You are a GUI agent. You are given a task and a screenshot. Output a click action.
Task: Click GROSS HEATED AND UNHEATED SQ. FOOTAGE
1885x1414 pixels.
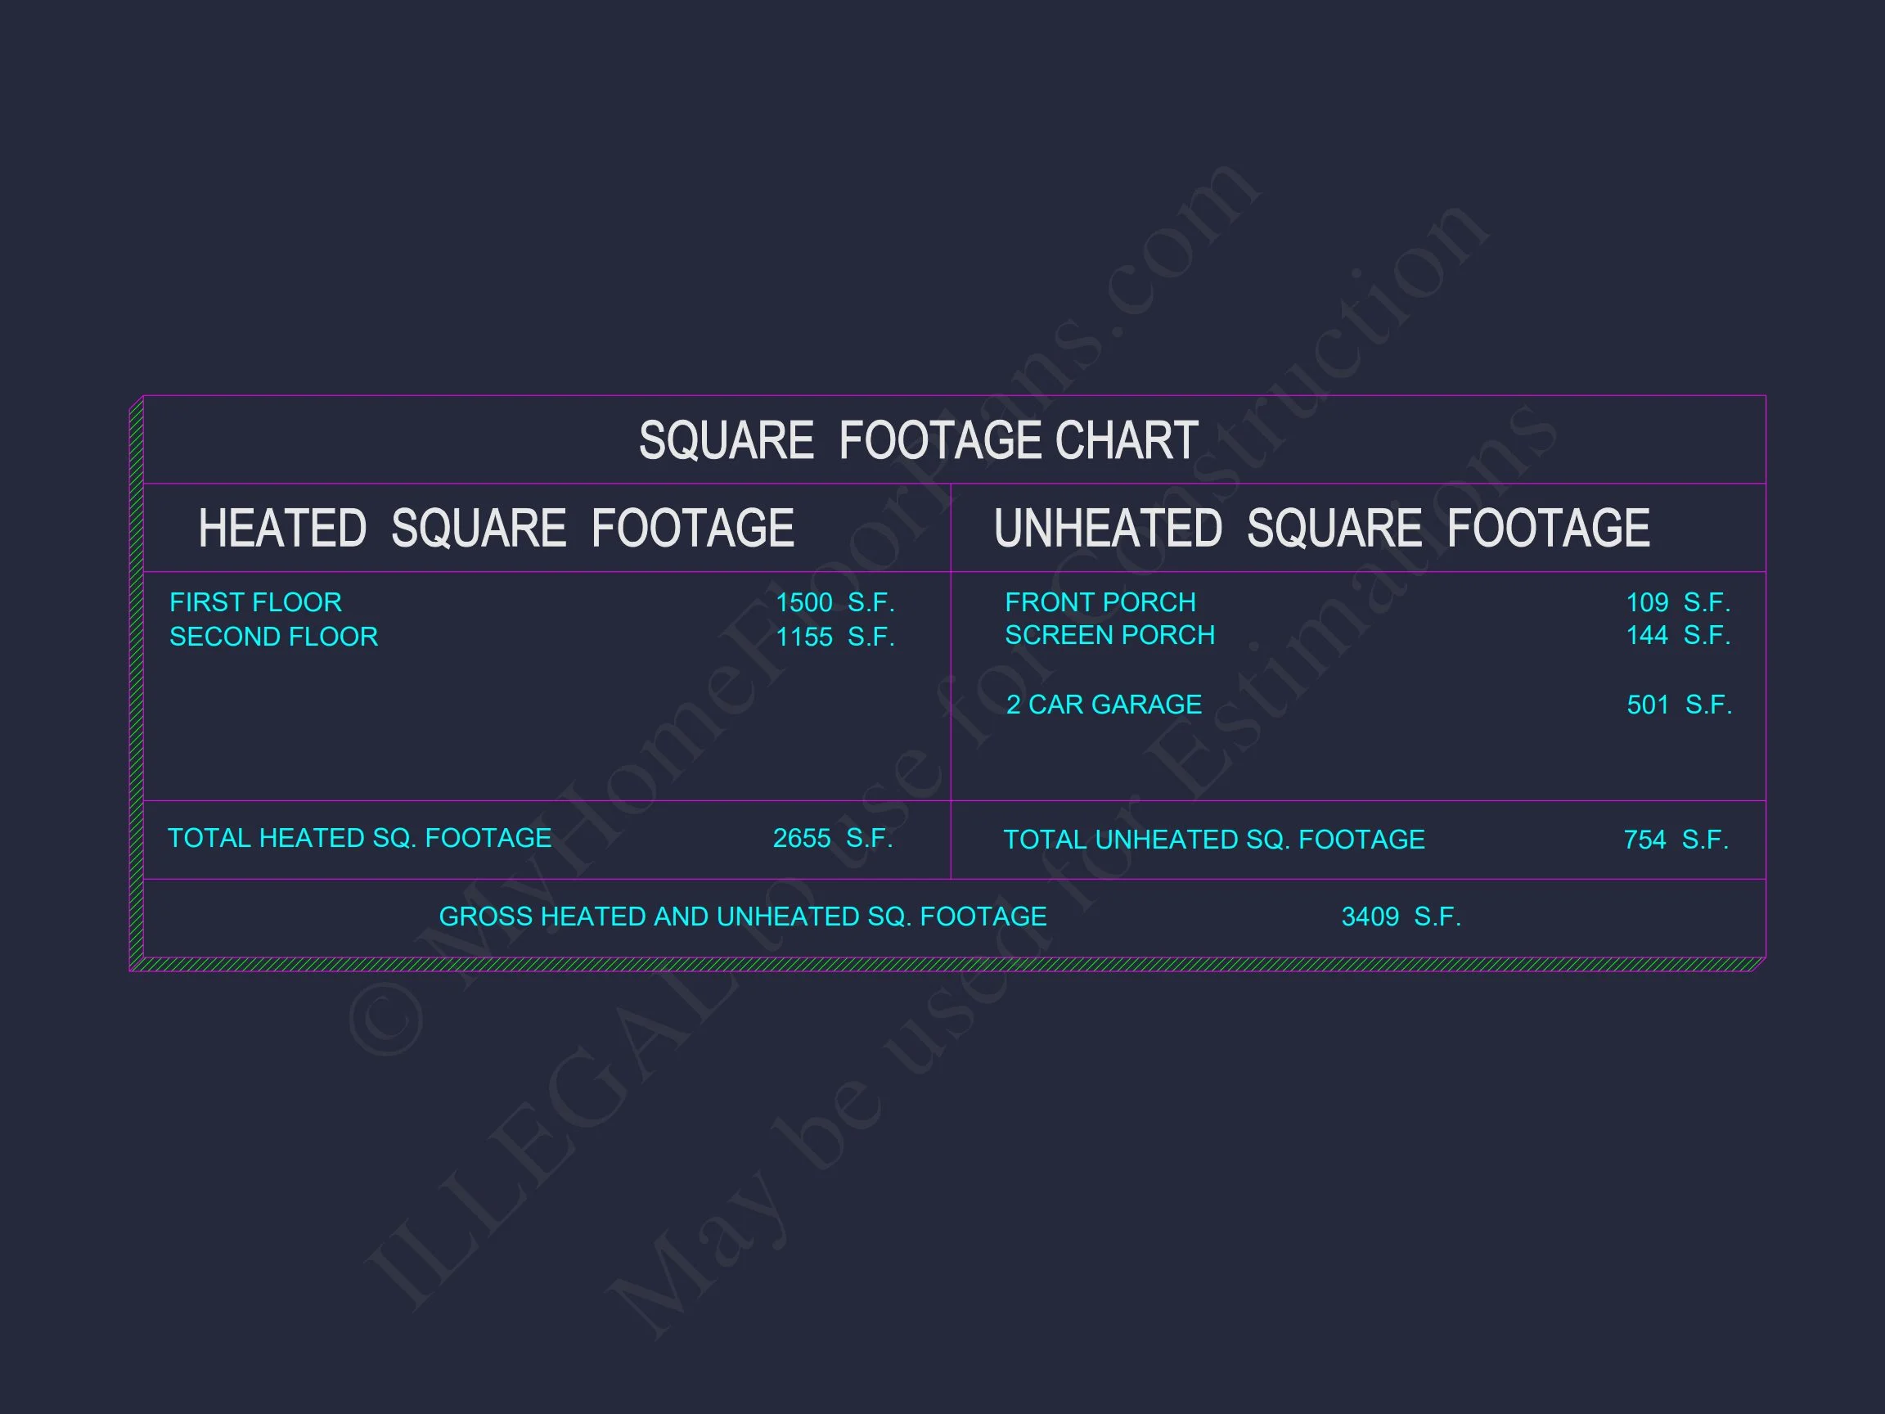coord(742,917)
